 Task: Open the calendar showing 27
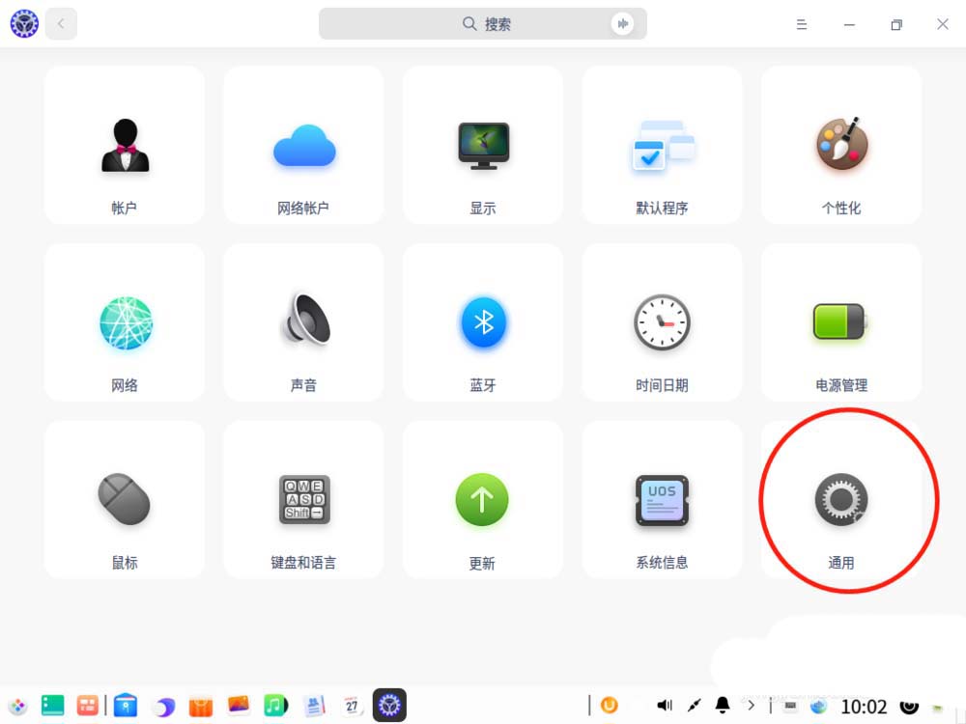[x=352, y=706]
